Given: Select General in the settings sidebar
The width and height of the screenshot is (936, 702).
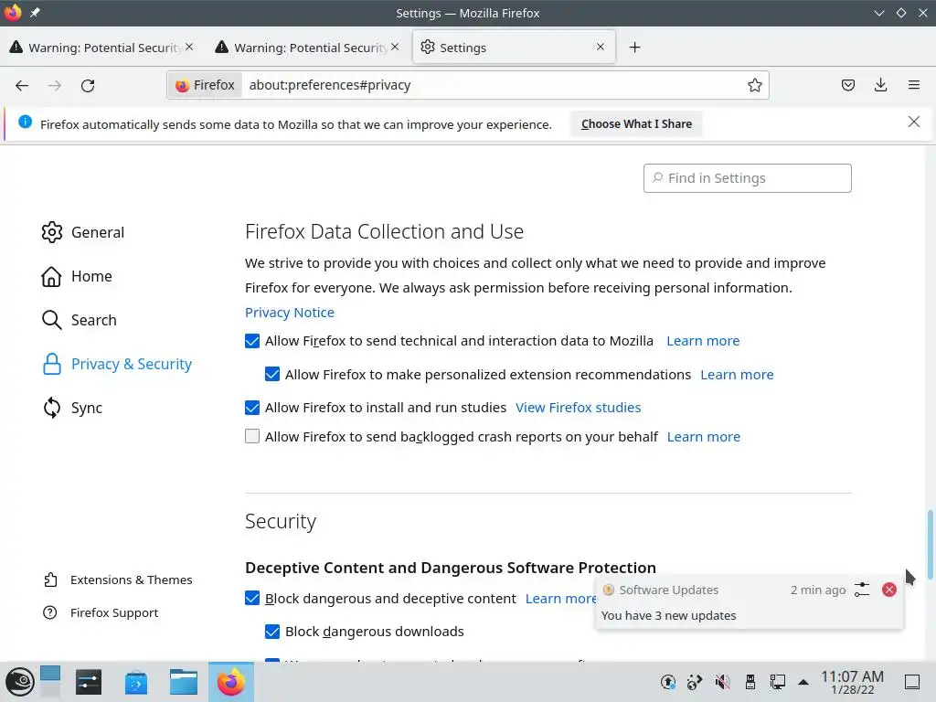Looking at the screenshot, I should click(97, 232).
